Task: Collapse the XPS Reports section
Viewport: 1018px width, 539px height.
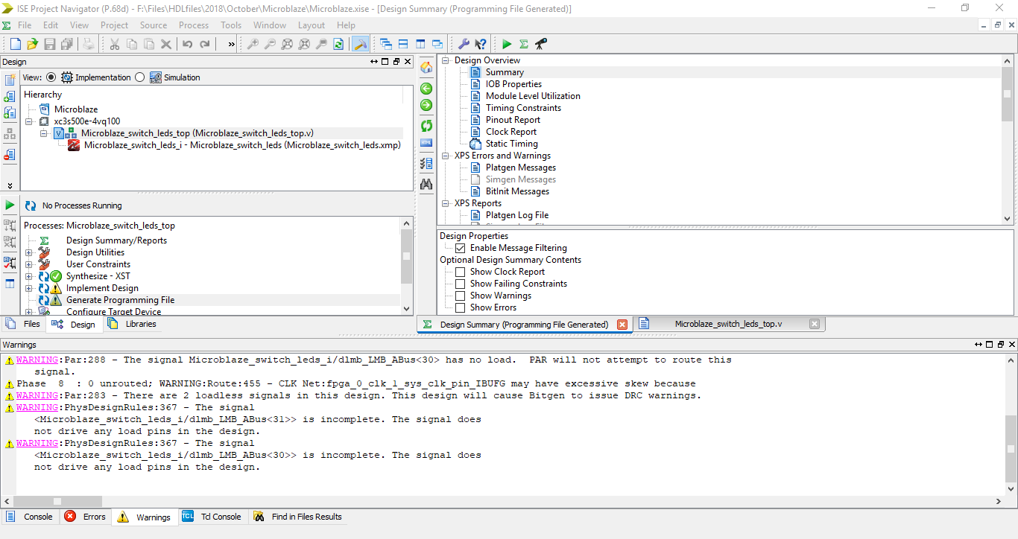Action: click(446, 203)
